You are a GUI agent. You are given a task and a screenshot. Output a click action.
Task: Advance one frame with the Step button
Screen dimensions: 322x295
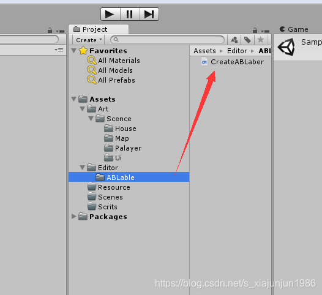(149, 14)
